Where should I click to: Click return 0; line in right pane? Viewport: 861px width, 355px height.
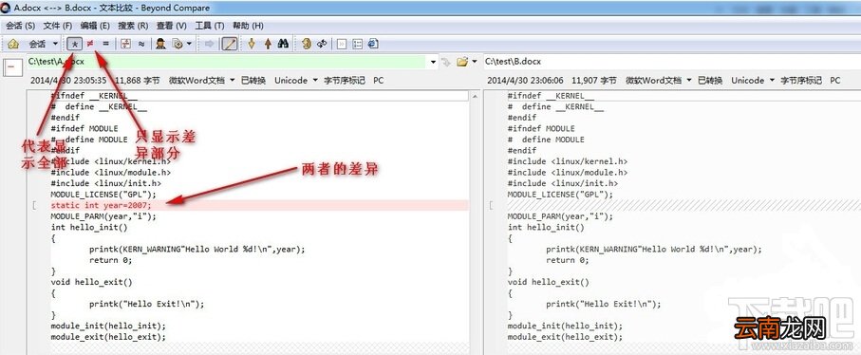tap(568, 260)
